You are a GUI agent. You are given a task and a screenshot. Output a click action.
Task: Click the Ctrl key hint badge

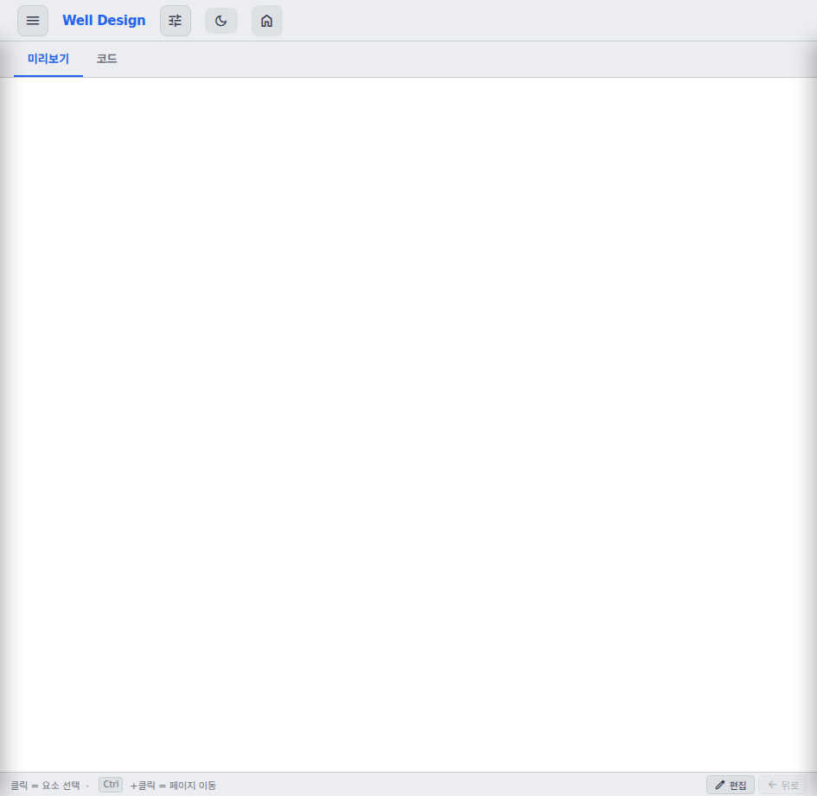tap(111, 785)
